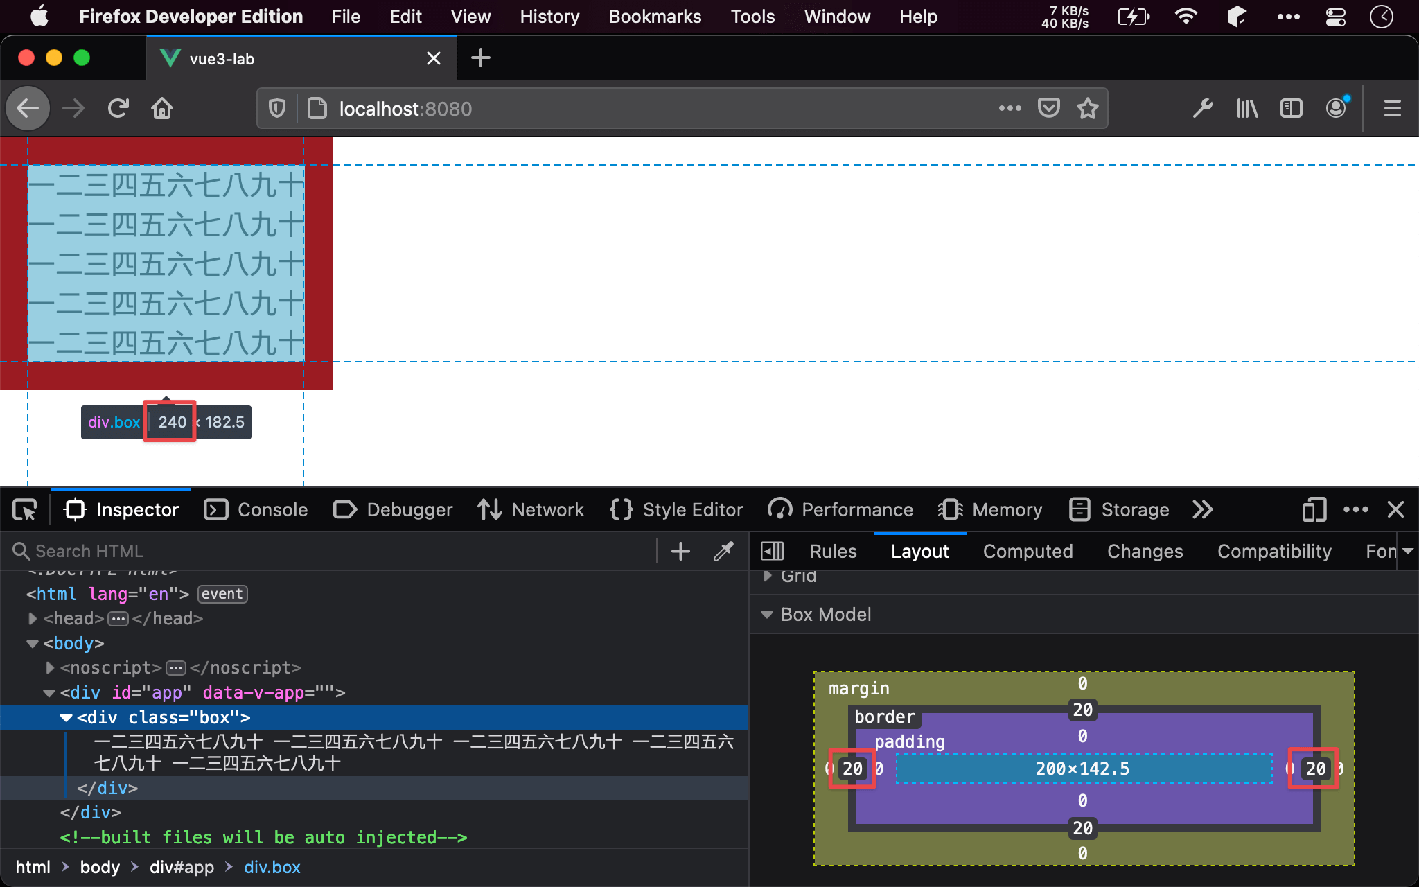The image size is (1419, 887).
Task: Switch to the Rules sidebar tab
Action: [x=833, y=551]
